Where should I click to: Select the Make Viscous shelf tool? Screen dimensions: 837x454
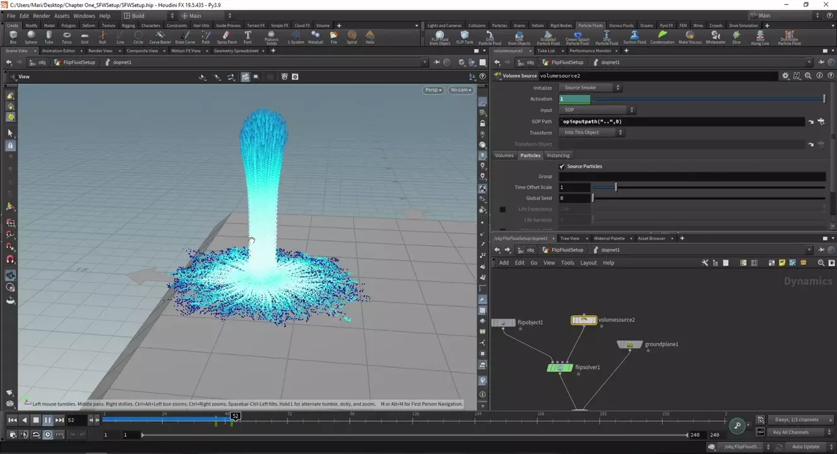click(690, 37)
